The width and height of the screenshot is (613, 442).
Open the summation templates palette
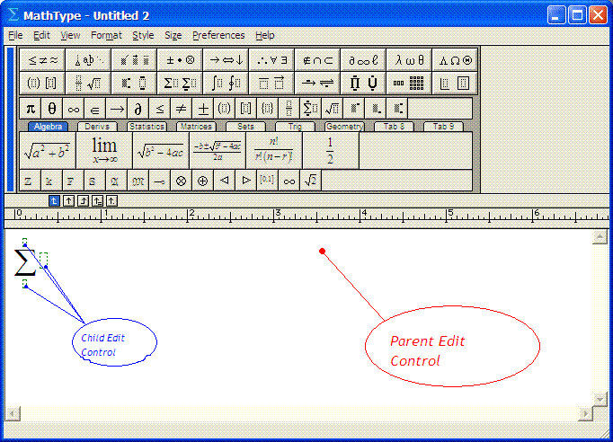180,83
